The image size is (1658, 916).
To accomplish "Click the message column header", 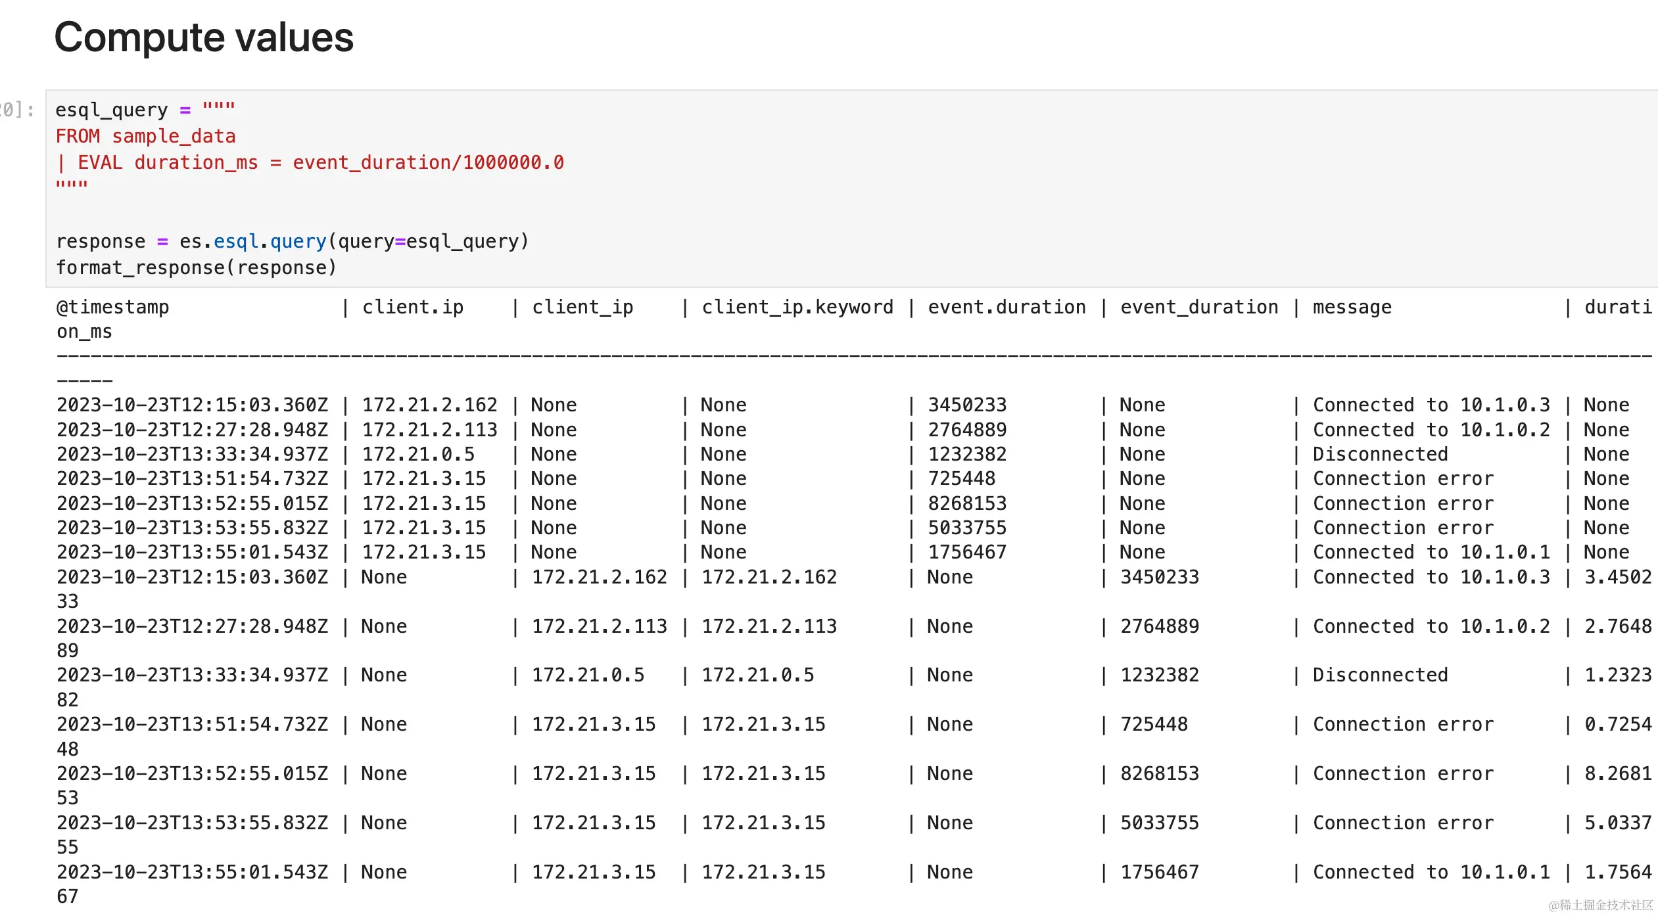I will tap(1352, 307).
